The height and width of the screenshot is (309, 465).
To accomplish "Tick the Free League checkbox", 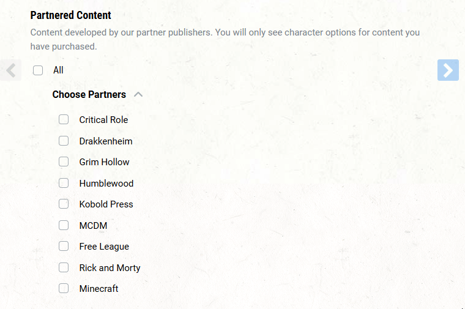I will click(x=64, y=247).
